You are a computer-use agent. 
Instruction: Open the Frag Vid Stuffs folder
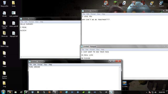(4, 25)
